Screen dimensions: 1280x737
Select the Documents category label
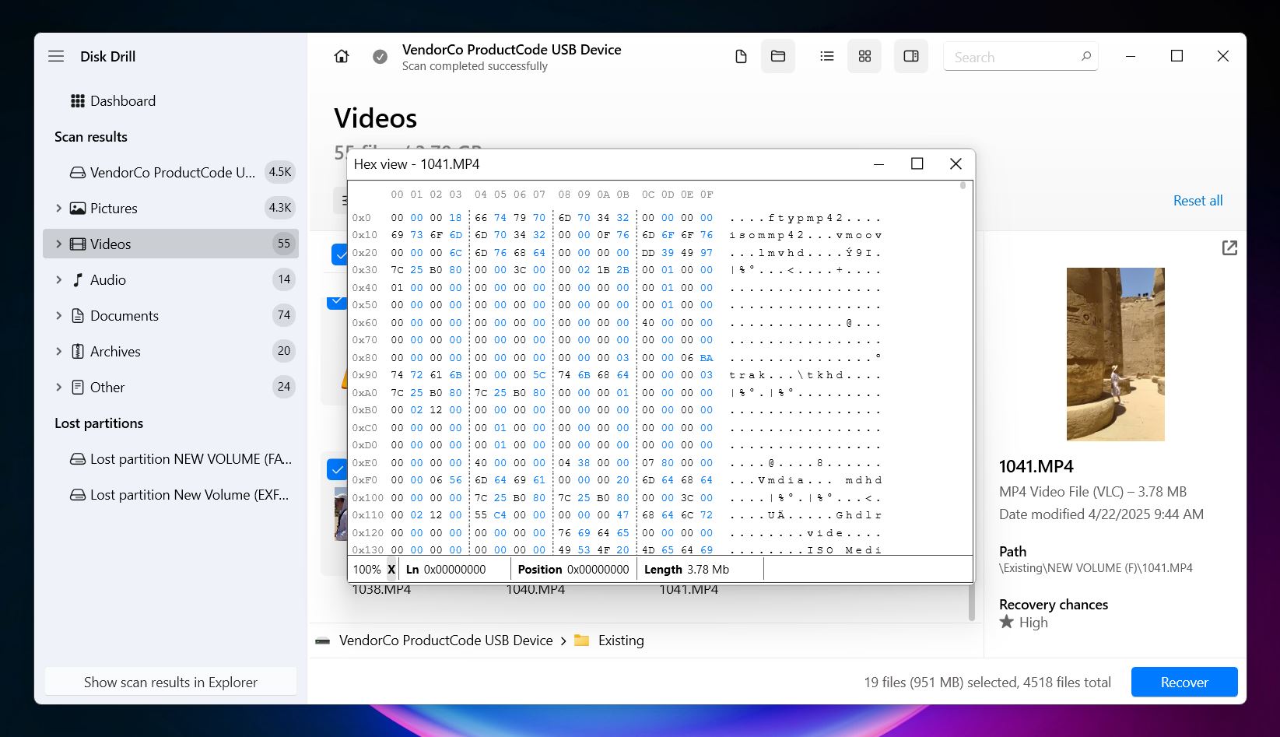124,316
